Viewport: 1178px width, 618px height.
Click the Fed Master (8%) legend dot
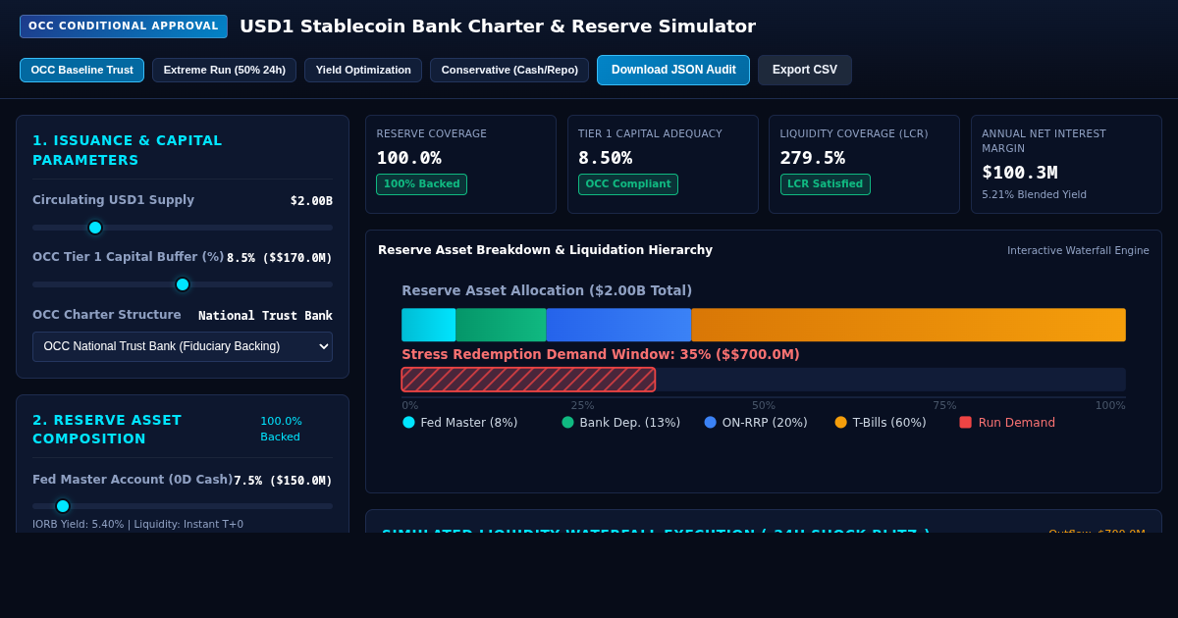coord(408,422)
